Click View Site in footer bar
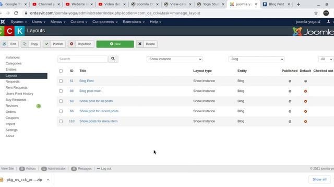The width and height of the screenshot is (334, 187). 7,168
